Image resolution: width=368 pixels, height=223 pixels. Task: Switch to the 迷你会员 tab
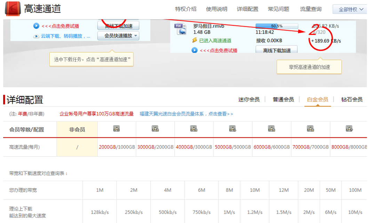tap(249, 99)
